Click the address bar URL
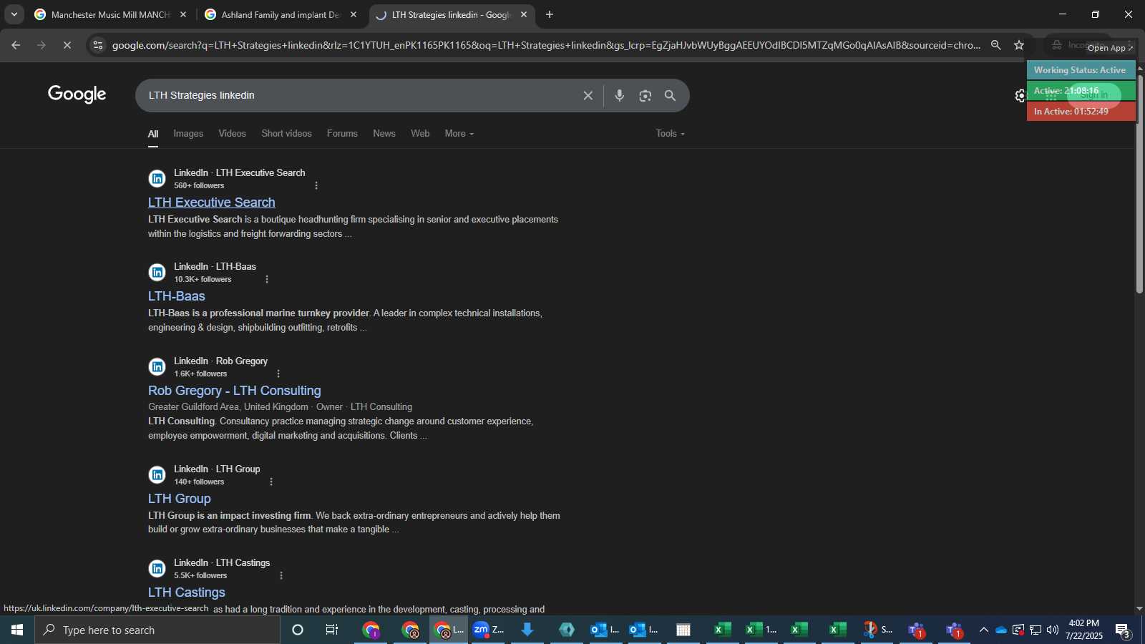1145x644 pixels. click(x=546, y=45)
